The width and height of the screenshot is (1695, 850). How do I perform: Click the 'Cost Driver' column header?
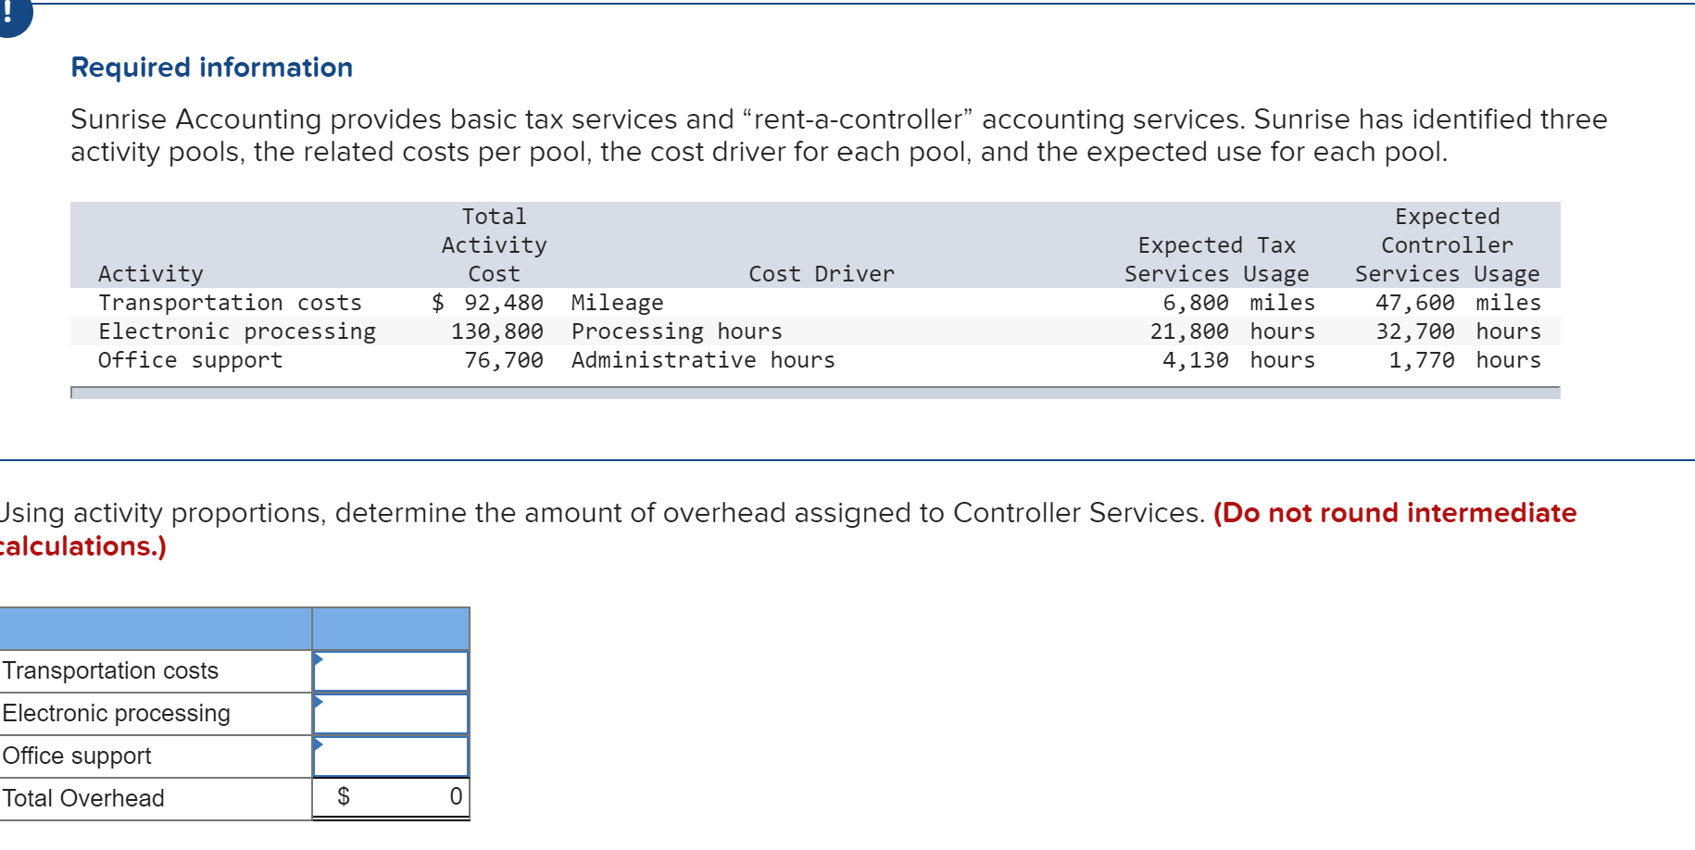coord(822,274)
